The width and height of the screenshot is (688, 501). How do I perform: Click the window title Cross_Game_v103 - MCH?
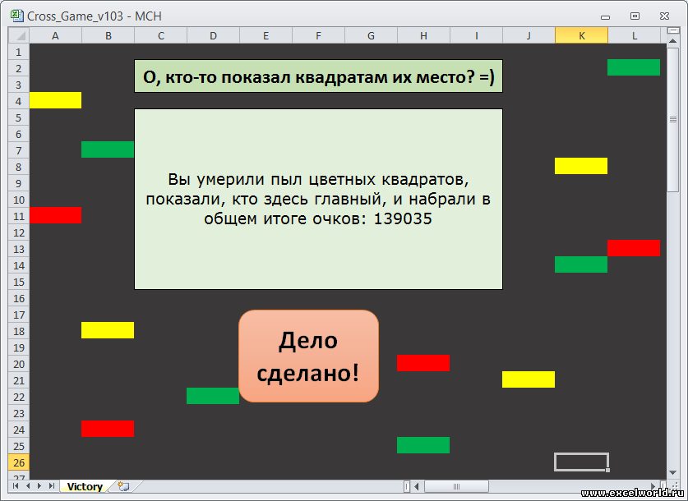95,16
